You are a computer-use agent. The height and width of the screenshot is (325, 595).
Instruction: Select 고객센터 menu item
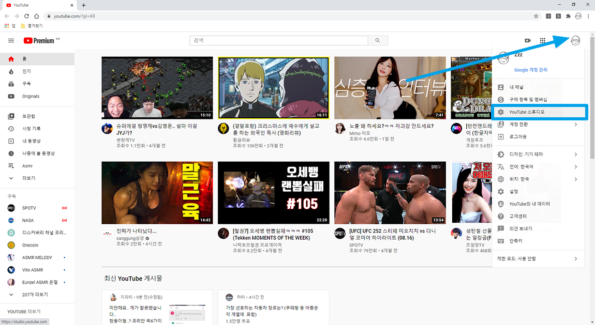pos(538,216)
